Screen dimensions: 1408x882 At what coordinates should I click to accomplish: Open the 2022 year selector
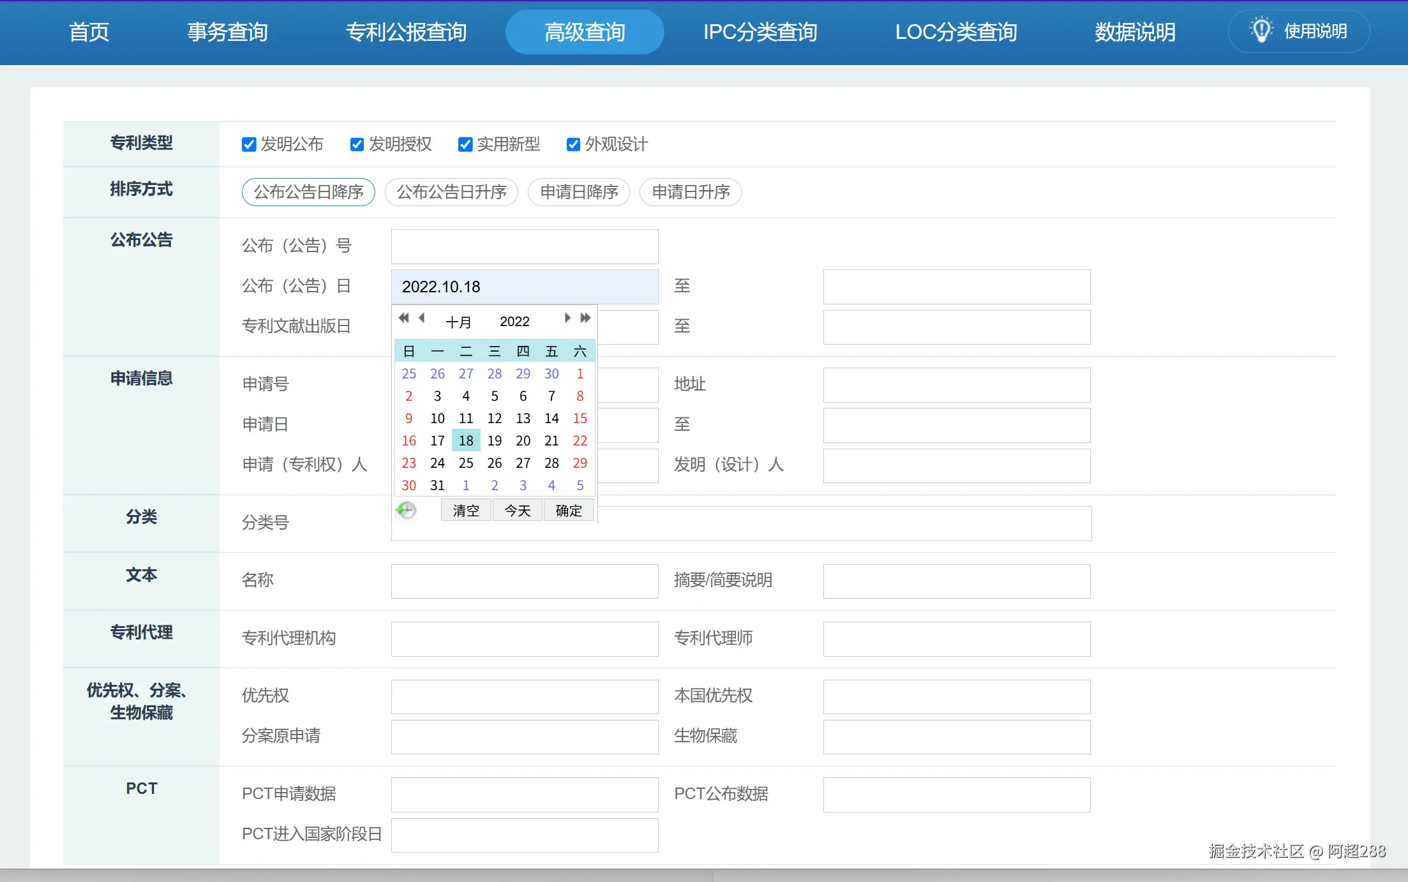tap(514, 322)
